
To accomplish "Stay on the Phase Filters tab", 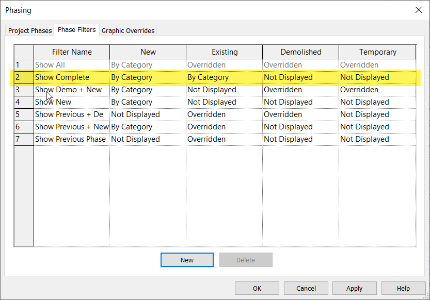I will (76, 30).
